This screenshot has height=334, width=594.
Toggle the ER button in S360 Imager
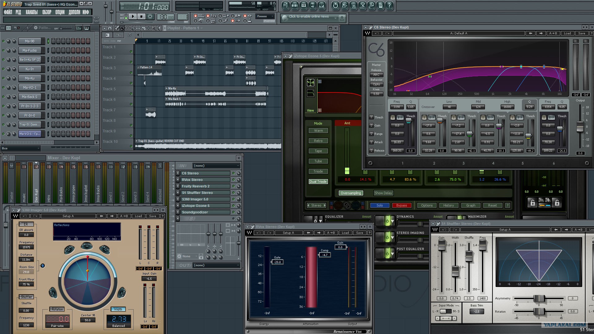[26, 224]
